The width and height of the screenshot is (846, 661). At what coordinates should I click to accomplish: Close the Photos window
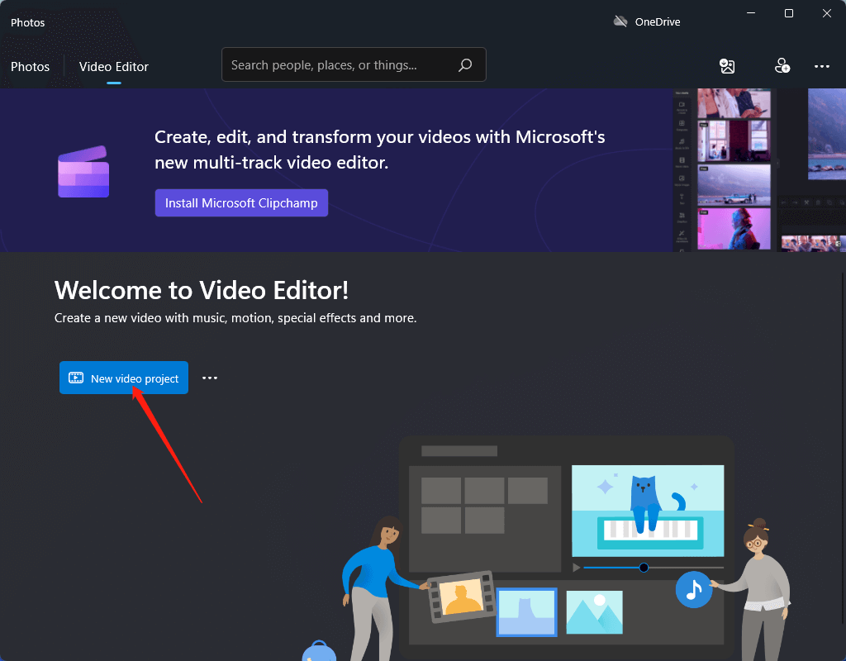coord(826,13)
